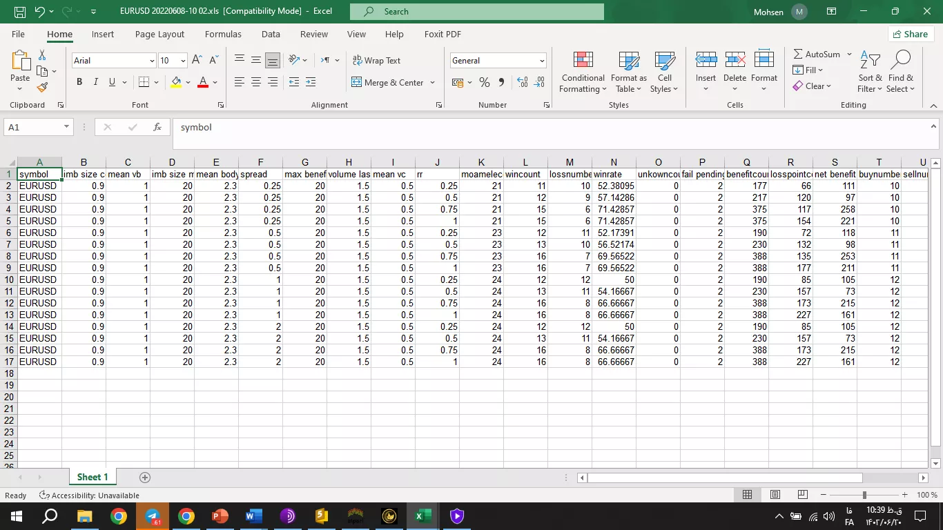Click the Search box in title bar

click(x=477, y=12)
